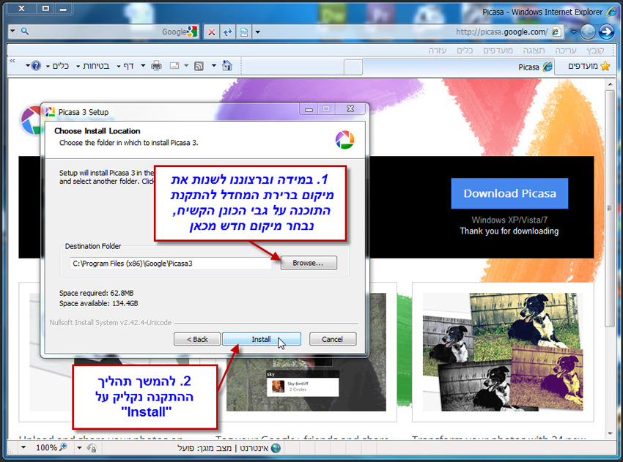Go to previous step with Back

[197, 339]
